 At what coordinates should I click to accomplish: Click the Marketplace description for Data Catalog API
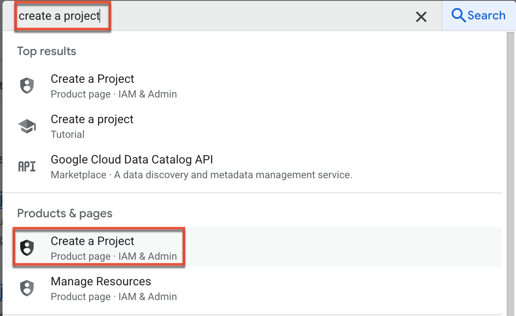pyautogui.click(x=201, y=175)
